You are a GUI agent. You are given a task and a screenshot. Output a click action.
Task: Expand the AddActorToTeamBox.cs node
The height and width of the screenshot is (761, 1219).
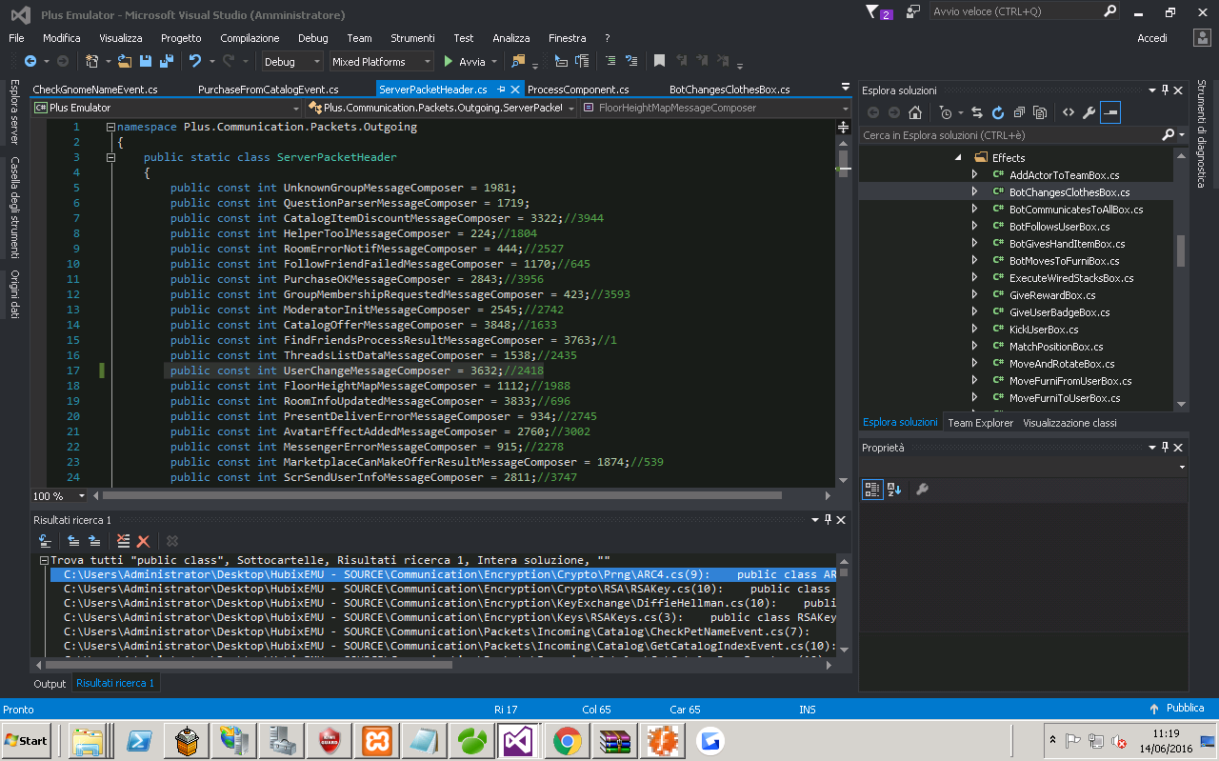(974, 175)
